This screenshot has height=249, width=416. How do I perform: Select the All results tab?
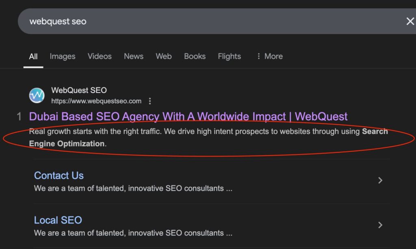click(33, 56)
